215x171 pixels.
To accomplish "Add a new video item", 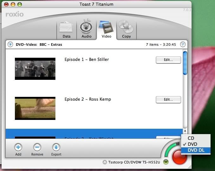I will 18,150.
